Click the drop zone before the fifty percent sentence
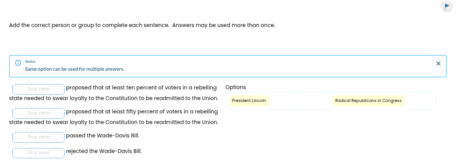 38,113
